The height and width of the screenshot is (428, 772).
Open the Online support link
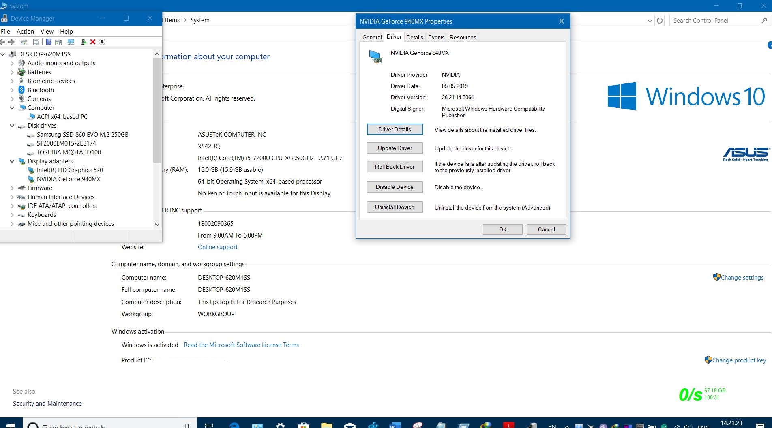click(x=218, y=247)
